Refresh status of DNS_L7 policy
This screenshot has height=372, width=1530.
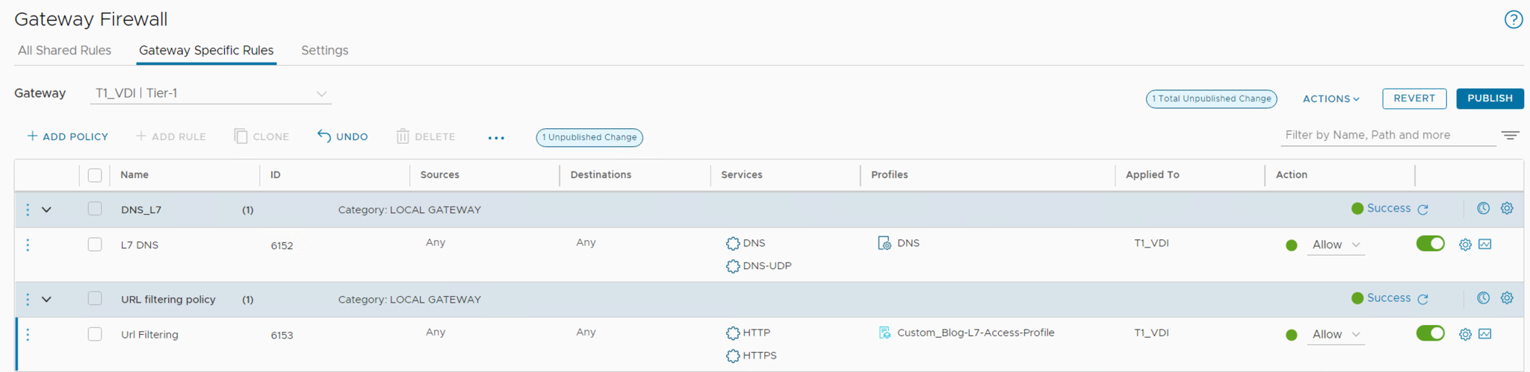click(1423, 209)
